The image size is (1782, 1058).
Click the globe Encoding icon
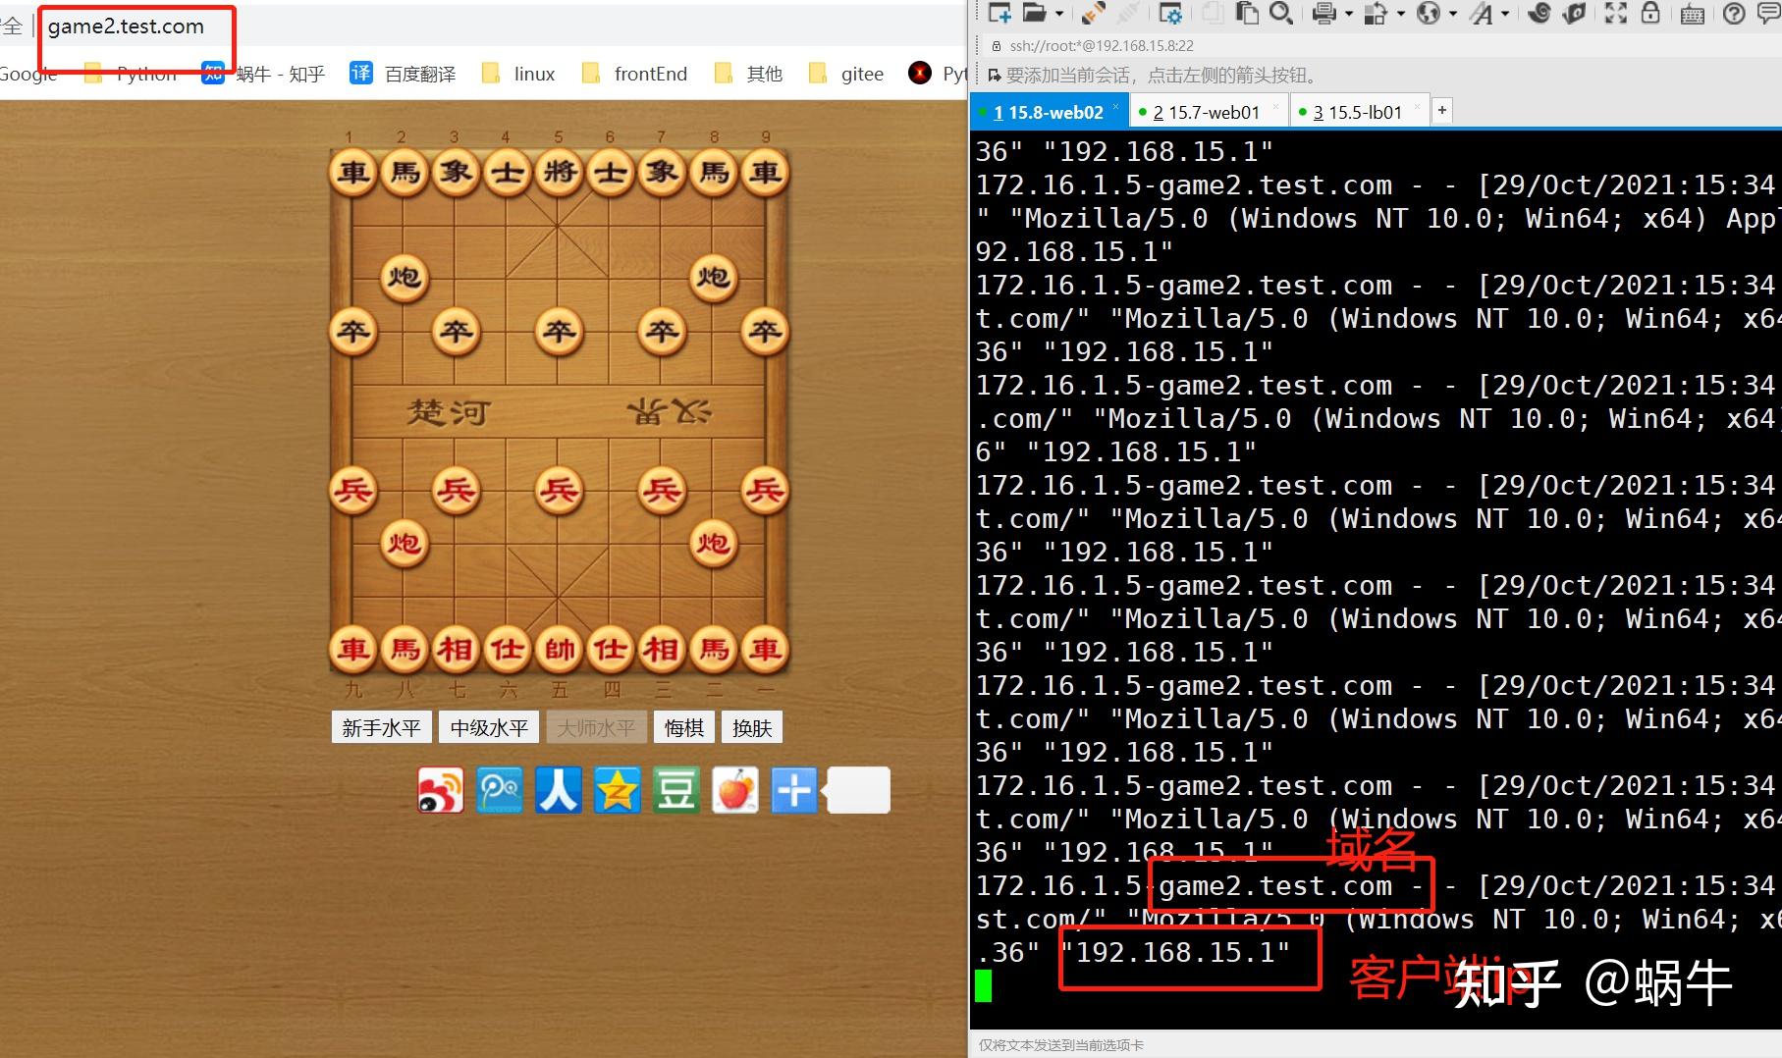pos(1429,13)
